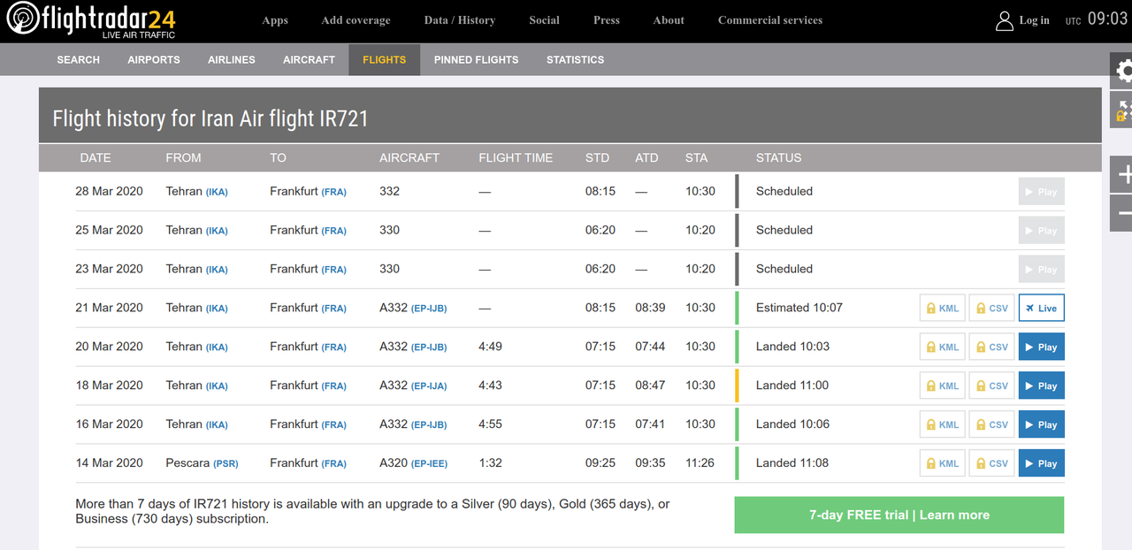1132x550 pixels.
Task: Open the Statistics tab
Action: pyautogui.click(x=575, y=60)
